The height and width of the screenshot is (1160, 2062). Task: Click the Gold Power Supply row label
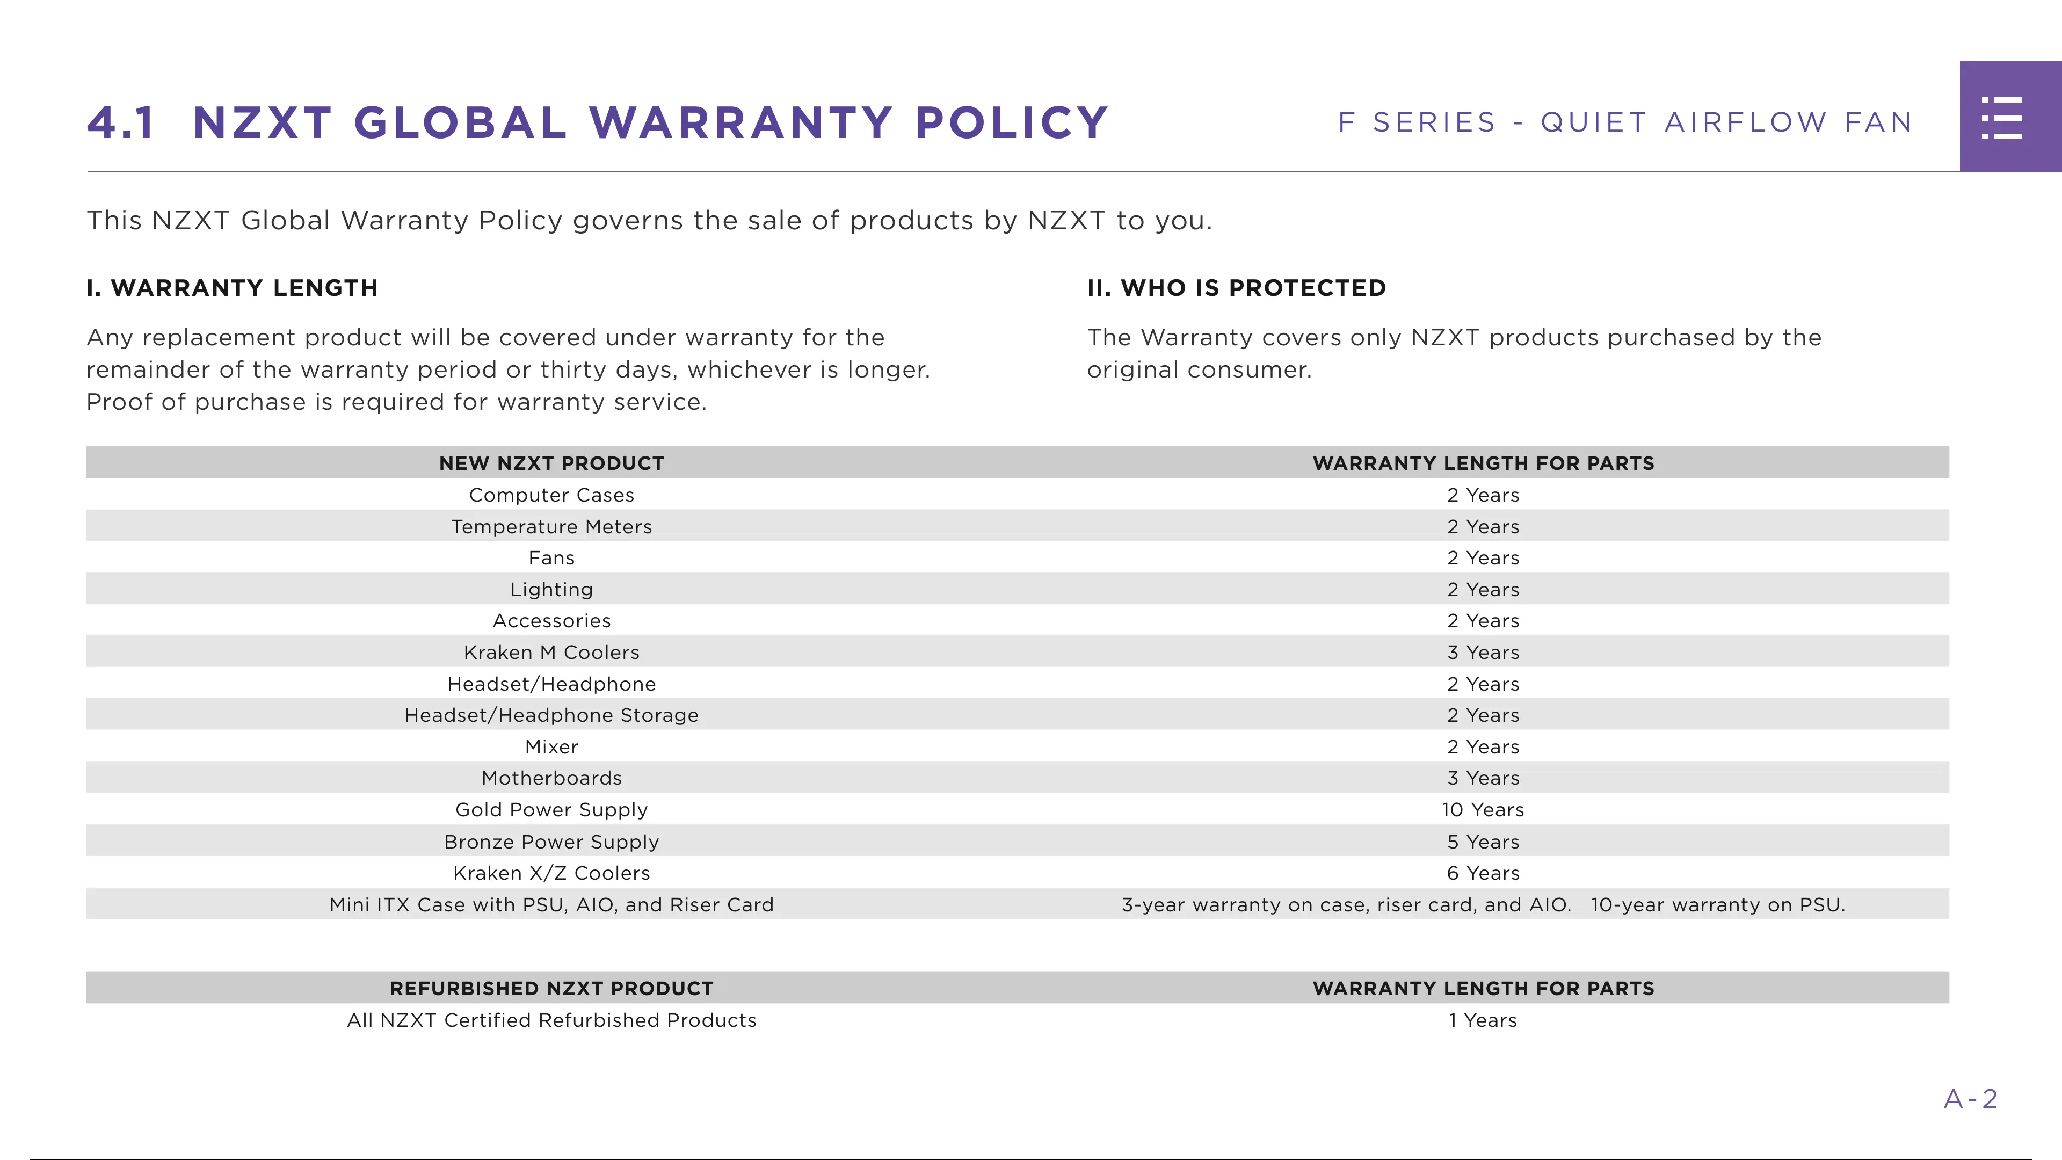click(551, 810)
